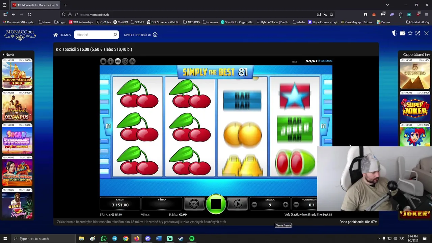The width and height of the screenshot is (432, 243).
Task: Open Firefox account profile icon
Action: pos(366,15)
